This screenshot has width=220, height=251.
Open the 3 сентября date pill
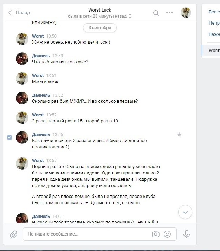pyautogui.click(x=100, y=28)
